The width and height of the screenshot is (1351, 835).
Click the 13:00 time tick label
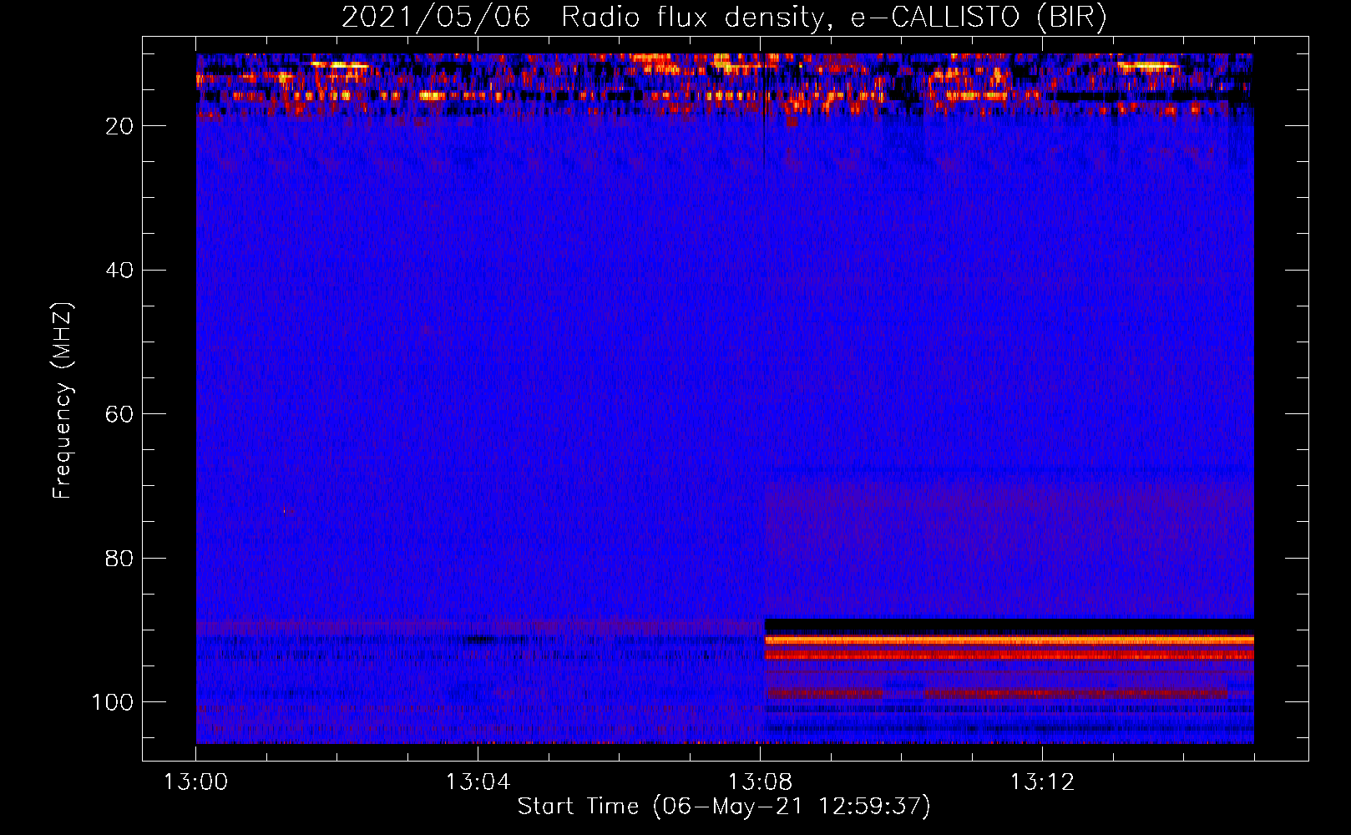(195, 782)
